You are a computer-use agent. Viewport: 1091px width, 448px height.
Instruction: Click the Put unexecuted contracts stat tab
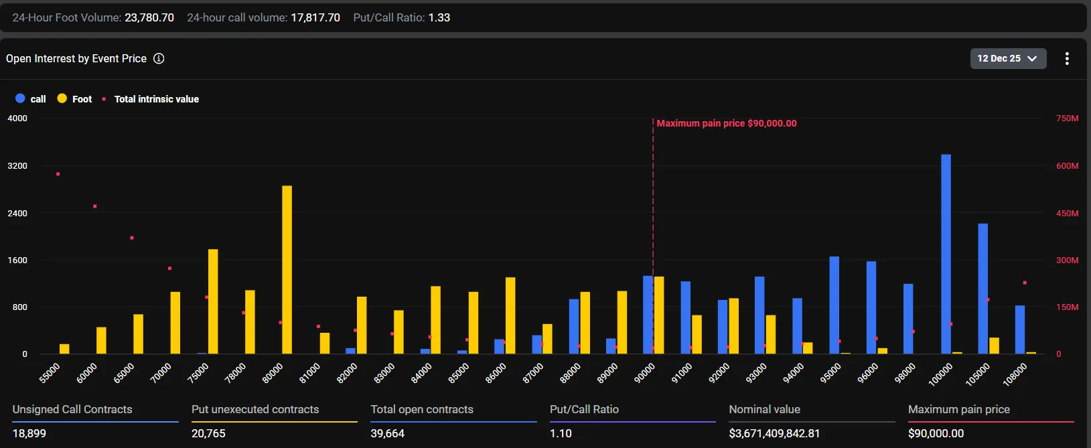click(255, 409)
